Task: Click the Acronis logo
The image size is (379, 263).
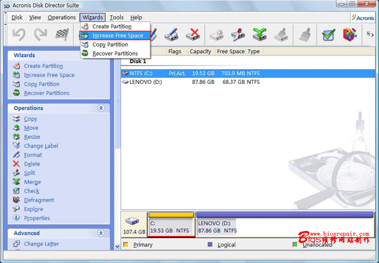Action: (x=363, y=17)
